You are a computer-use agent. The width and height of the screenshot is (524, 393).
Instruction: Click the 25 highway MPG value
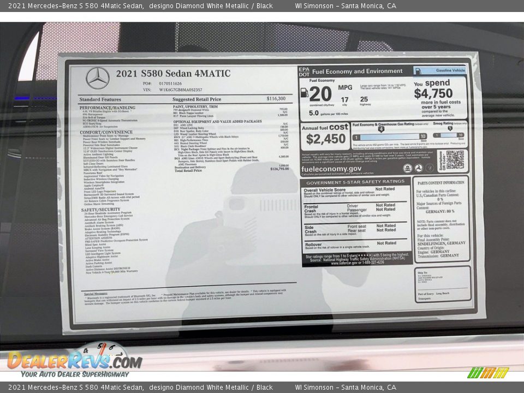(364, 99)
